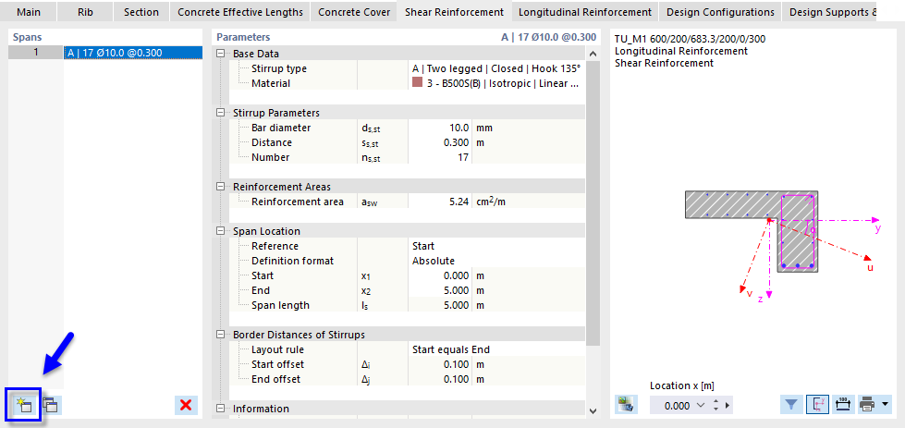Collapse the Span Location group
This screenshot has height=428, width=905.
click(x=221, y=231)
